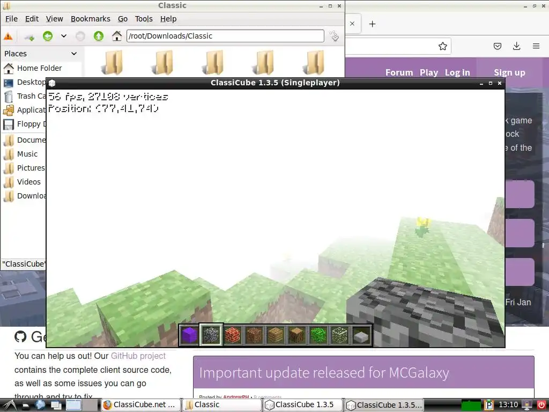Open the View menu
The width and height of the screenshot is (549, 412).
click(55, 19)
